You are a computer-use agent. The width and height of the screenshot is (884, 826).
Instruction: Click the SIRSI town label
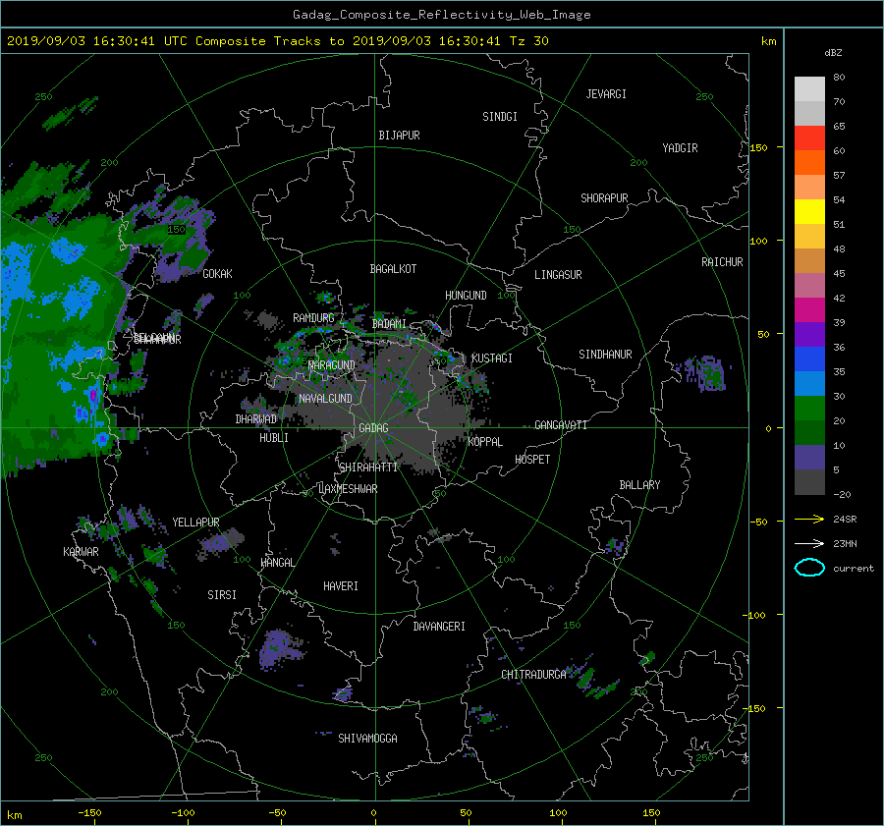(222, 595)
